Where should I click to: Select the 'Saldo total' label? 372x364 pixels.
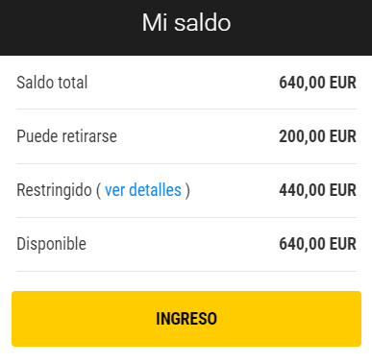[x=52, y=83]
